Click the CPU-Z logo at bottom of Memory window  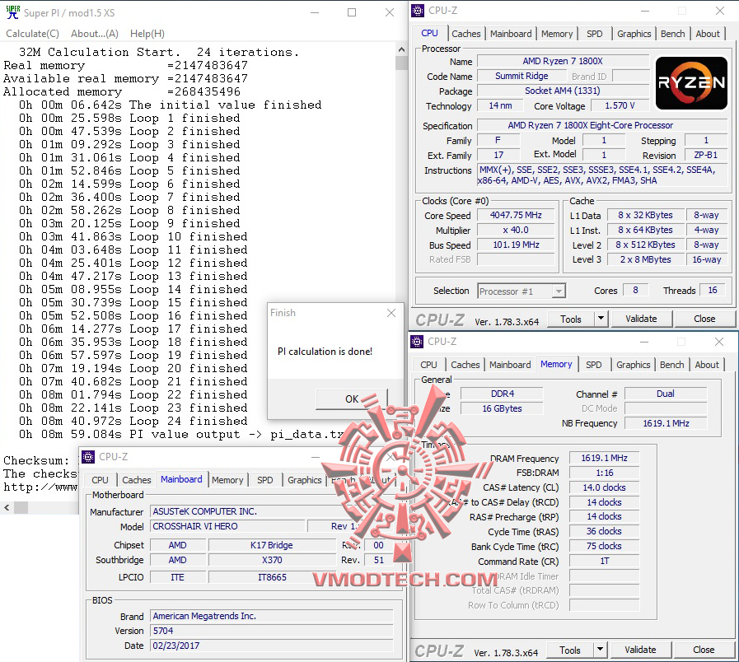(x=440, y=650)
